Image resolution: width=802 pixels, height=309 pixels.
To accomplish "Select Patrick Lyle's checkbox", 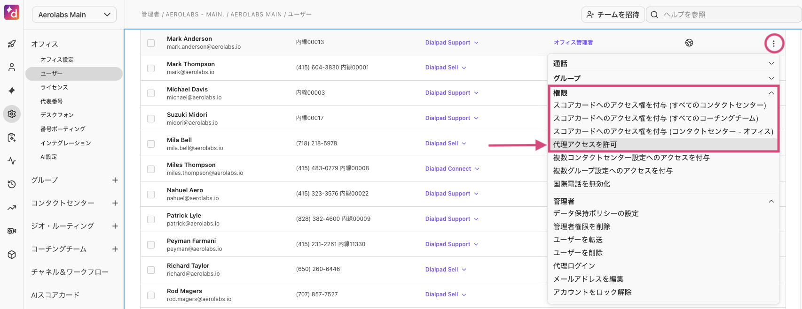I will [151, 219].
